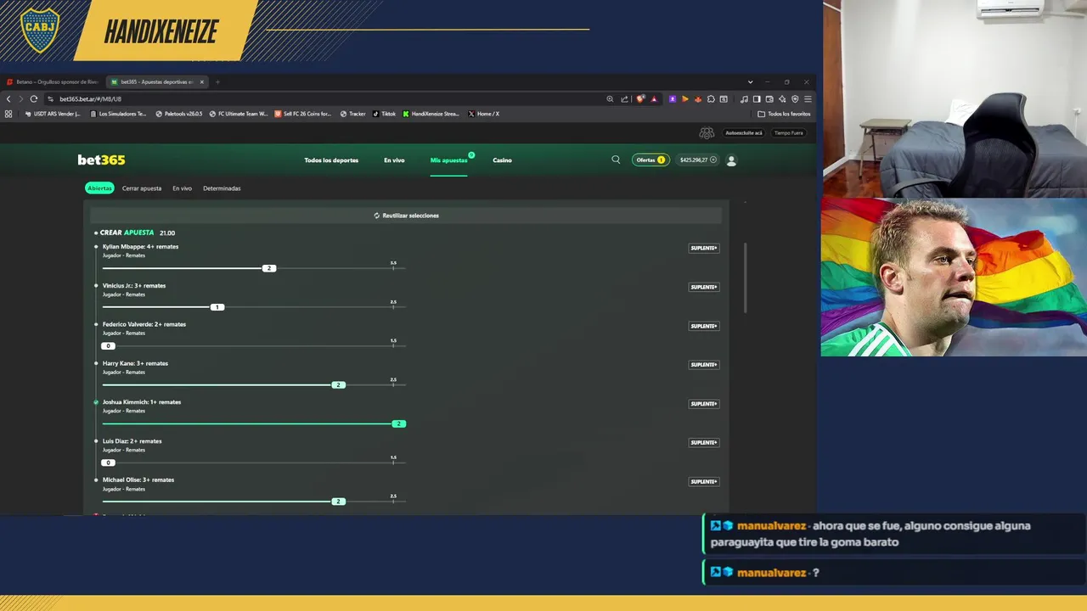Click the Kylian Mbappe shots progress marker
Screen dimensions: 1087x611
point(269,268)
